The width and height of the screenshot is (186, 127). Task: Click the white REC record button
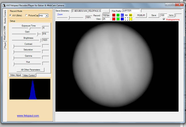tap(126, 15)
